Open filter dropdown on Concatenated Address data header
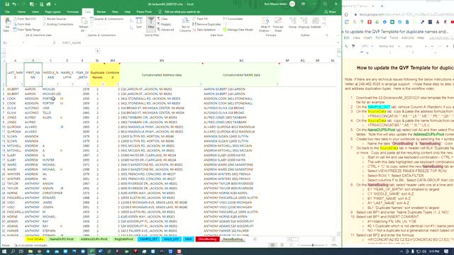Image resolution: width=454 pixels, height=255 pixels. [x=201, y=84]
